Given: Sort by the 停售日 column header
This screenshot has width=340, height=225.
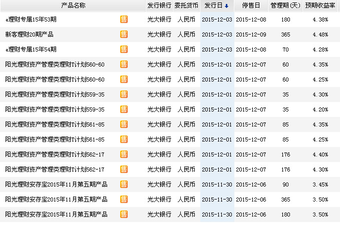Looking at the screenshot, I should [251, 5].
